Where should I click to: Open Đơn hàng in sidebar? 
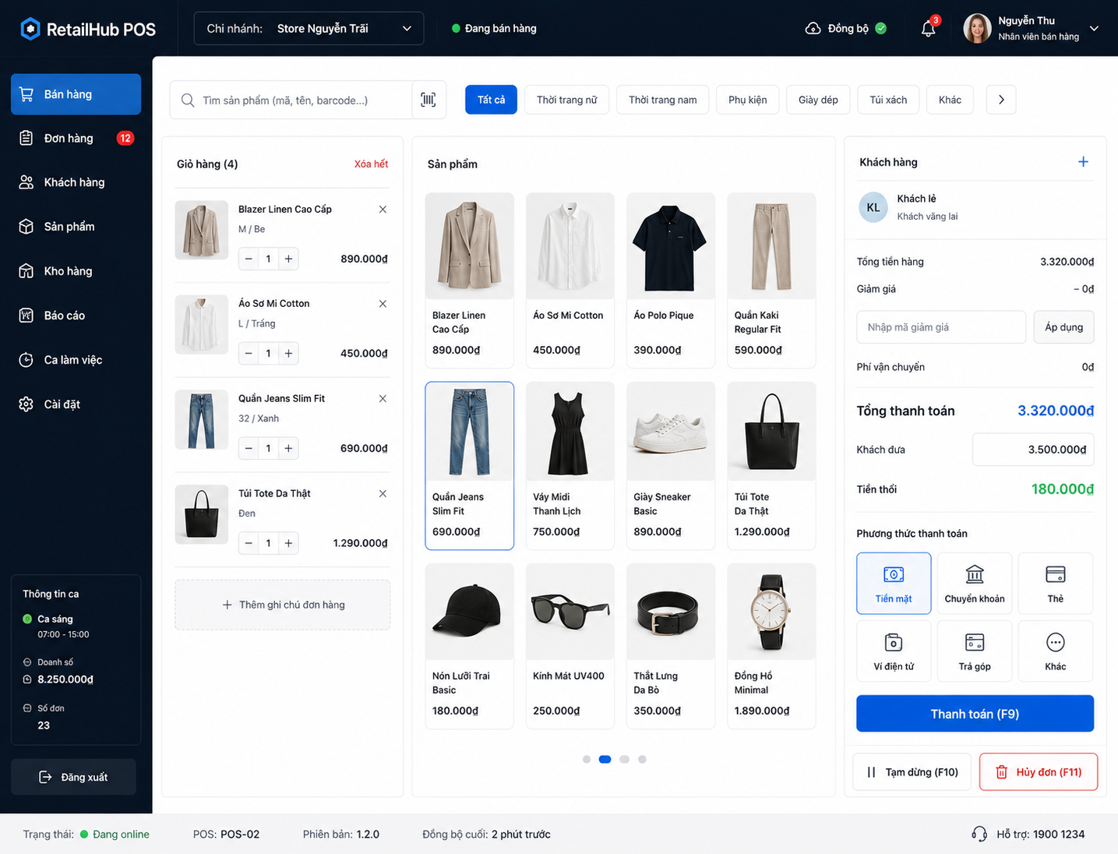76,139
